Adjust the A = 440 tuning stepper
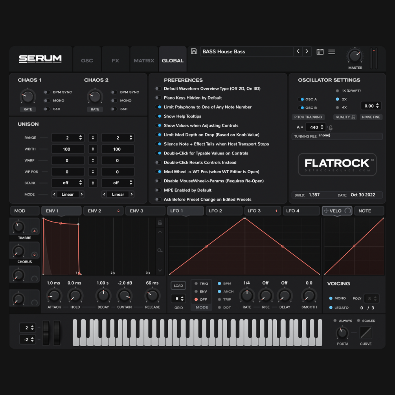The image size is (395, 395). coord(322,127)
